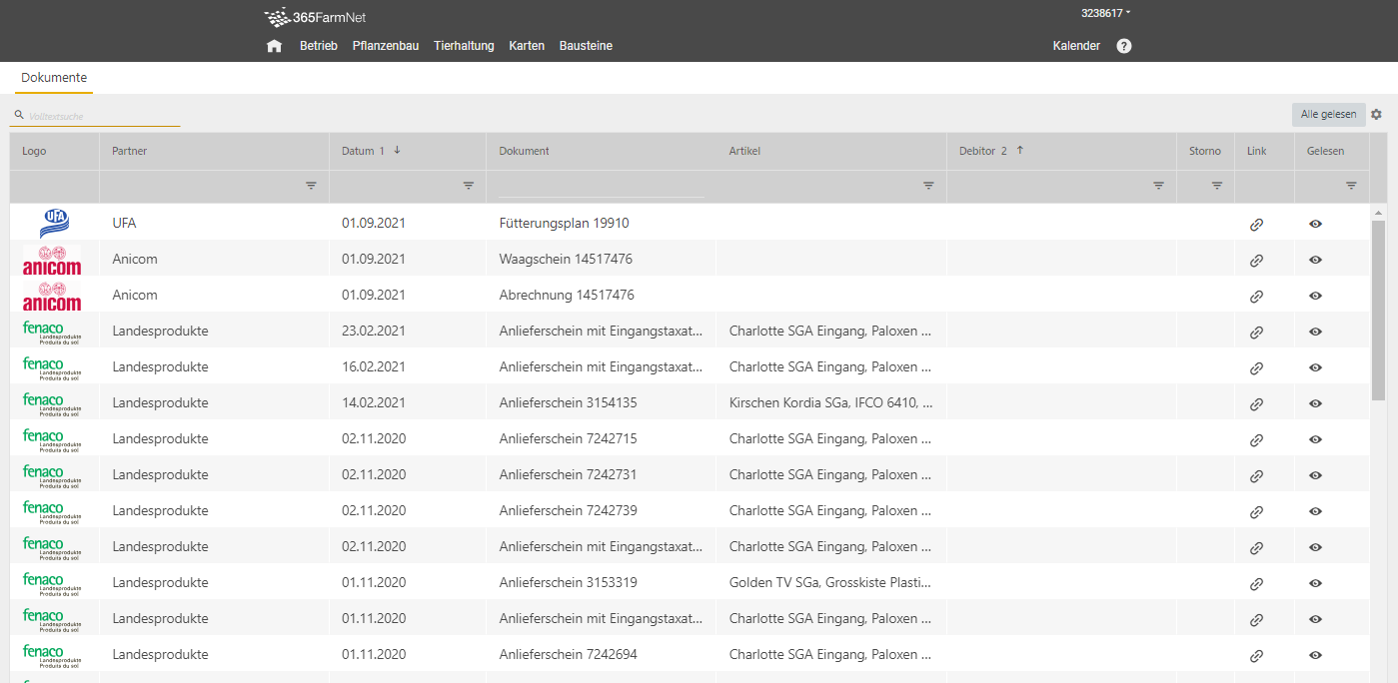This screenshot has width=1398, height=683.
Task: Click the Alle gelesen button
Action: (1328, 115)
